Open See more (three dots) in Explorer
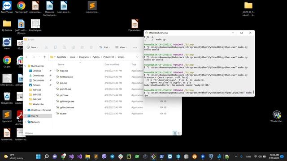 click(135, 47)
